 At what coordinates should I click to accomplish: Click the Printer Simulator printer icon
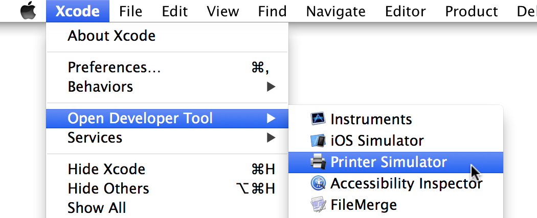318,161
